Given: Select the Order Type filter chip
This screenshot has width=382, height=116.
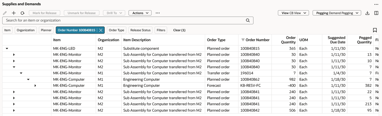Looking at the screenshot, I should coord(116,30).
